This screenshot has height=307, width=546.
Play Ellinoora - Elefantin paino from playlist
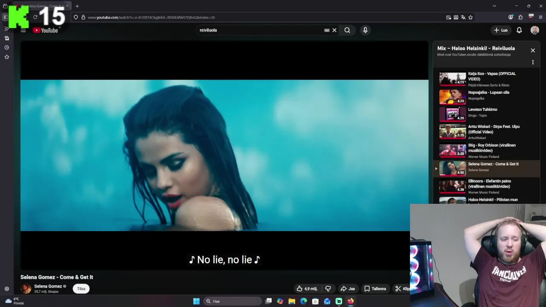pos(486,186)
